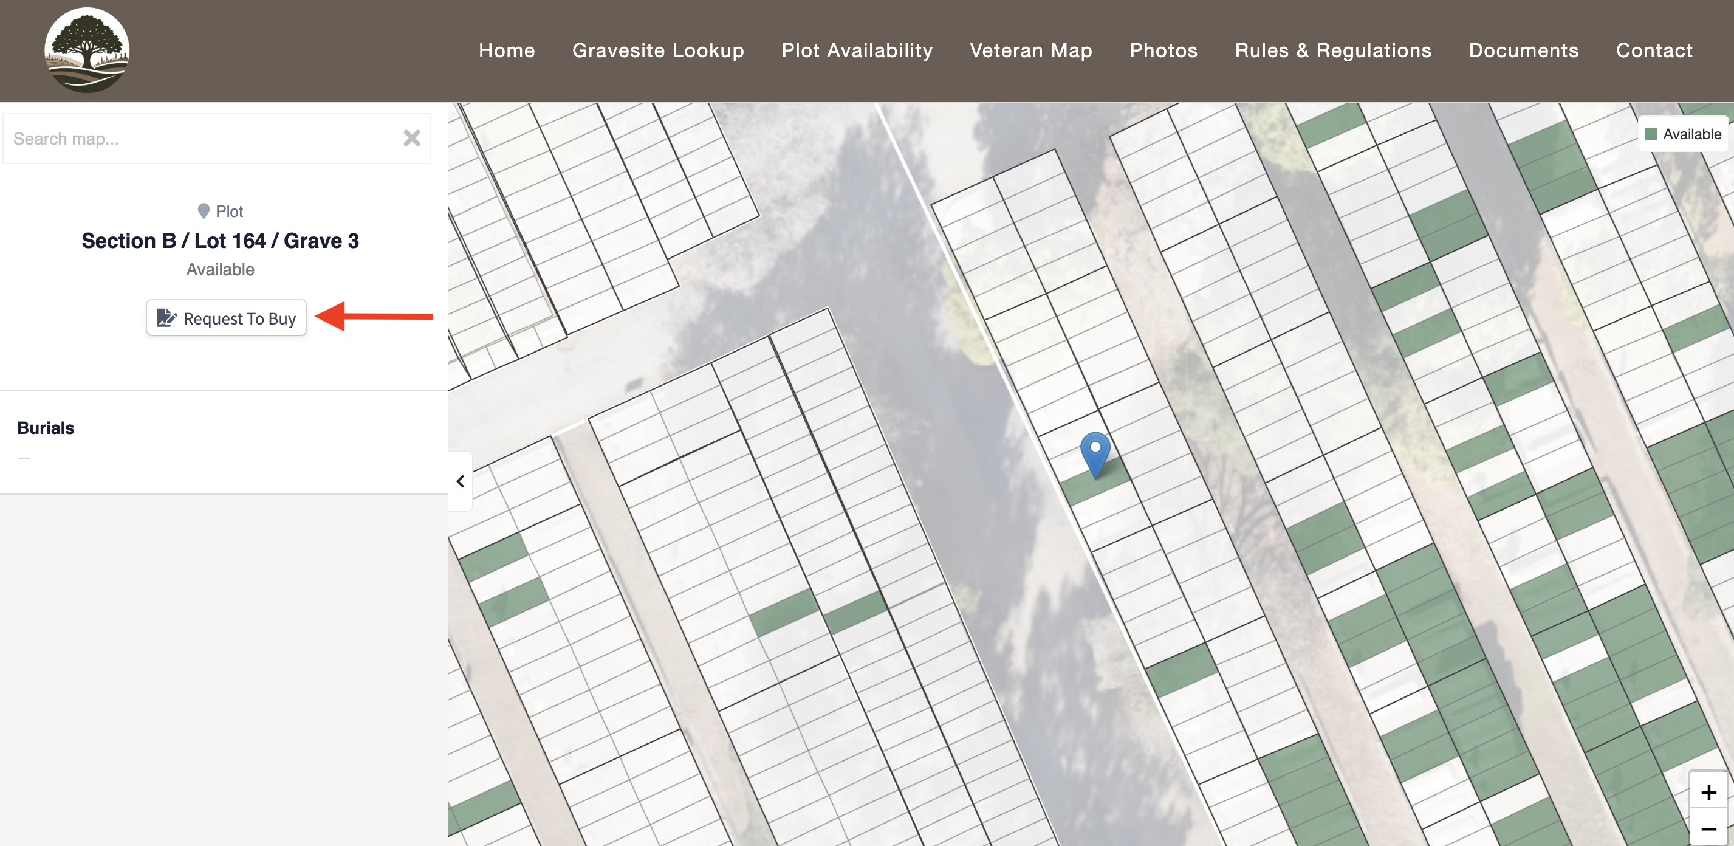
Task: Open the Documents menu item
Action: pyautogui.click(x=1523, y=50)
